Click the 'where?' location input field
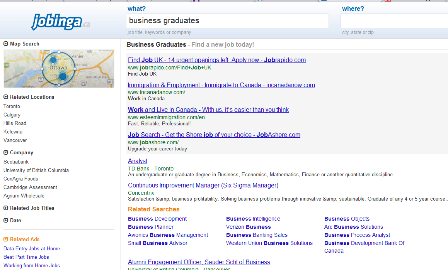448x270 pixels. (x=393, y=21)
